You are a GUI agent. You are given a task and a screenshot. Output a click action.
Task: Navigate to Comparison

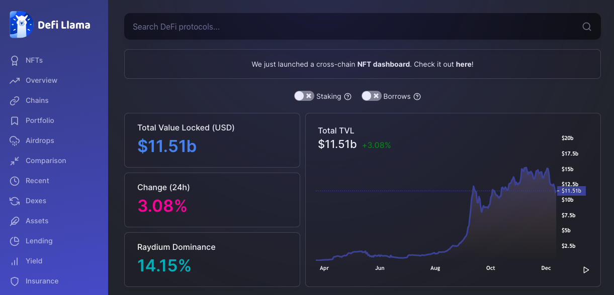point(46,161)
